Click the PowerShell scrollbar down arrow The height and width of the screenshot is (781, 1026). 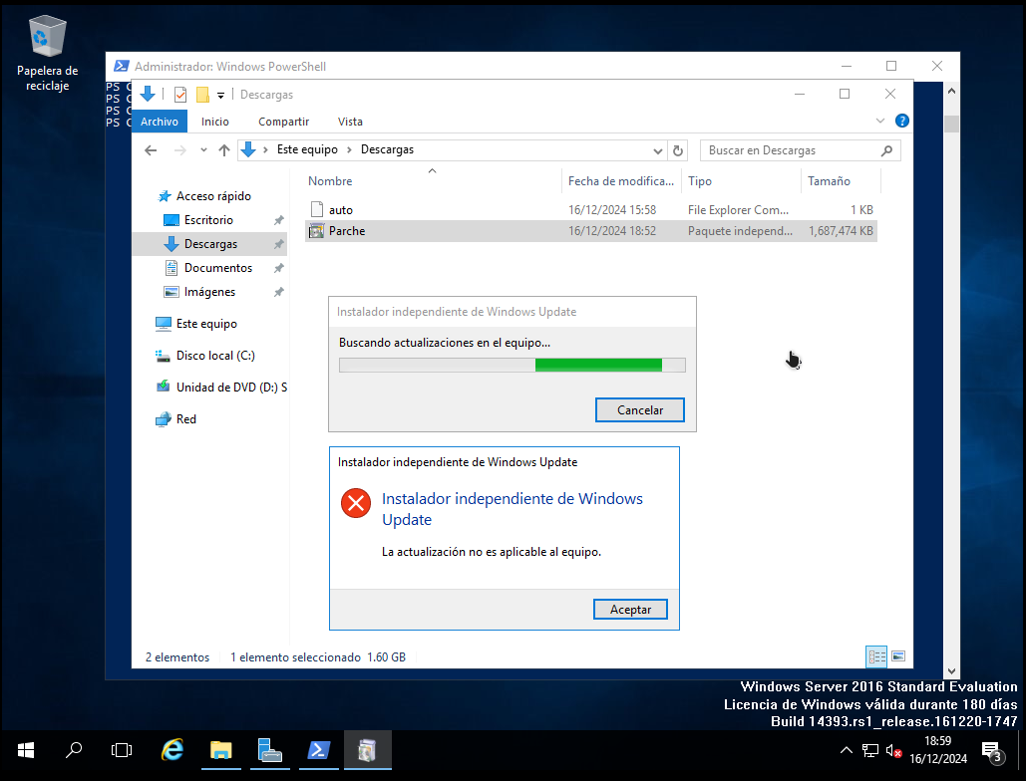[952, 671]
